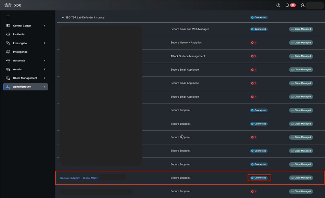
Task: Click the Control Center dashboard icon
Action: 8,25
